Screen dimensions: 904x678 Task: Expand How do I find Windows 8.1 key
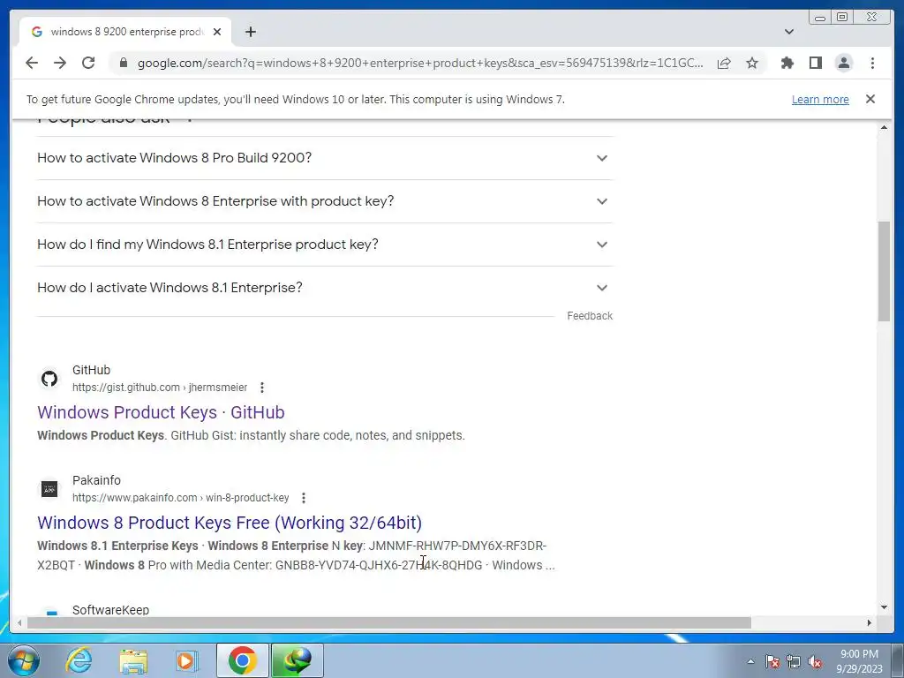325,245
